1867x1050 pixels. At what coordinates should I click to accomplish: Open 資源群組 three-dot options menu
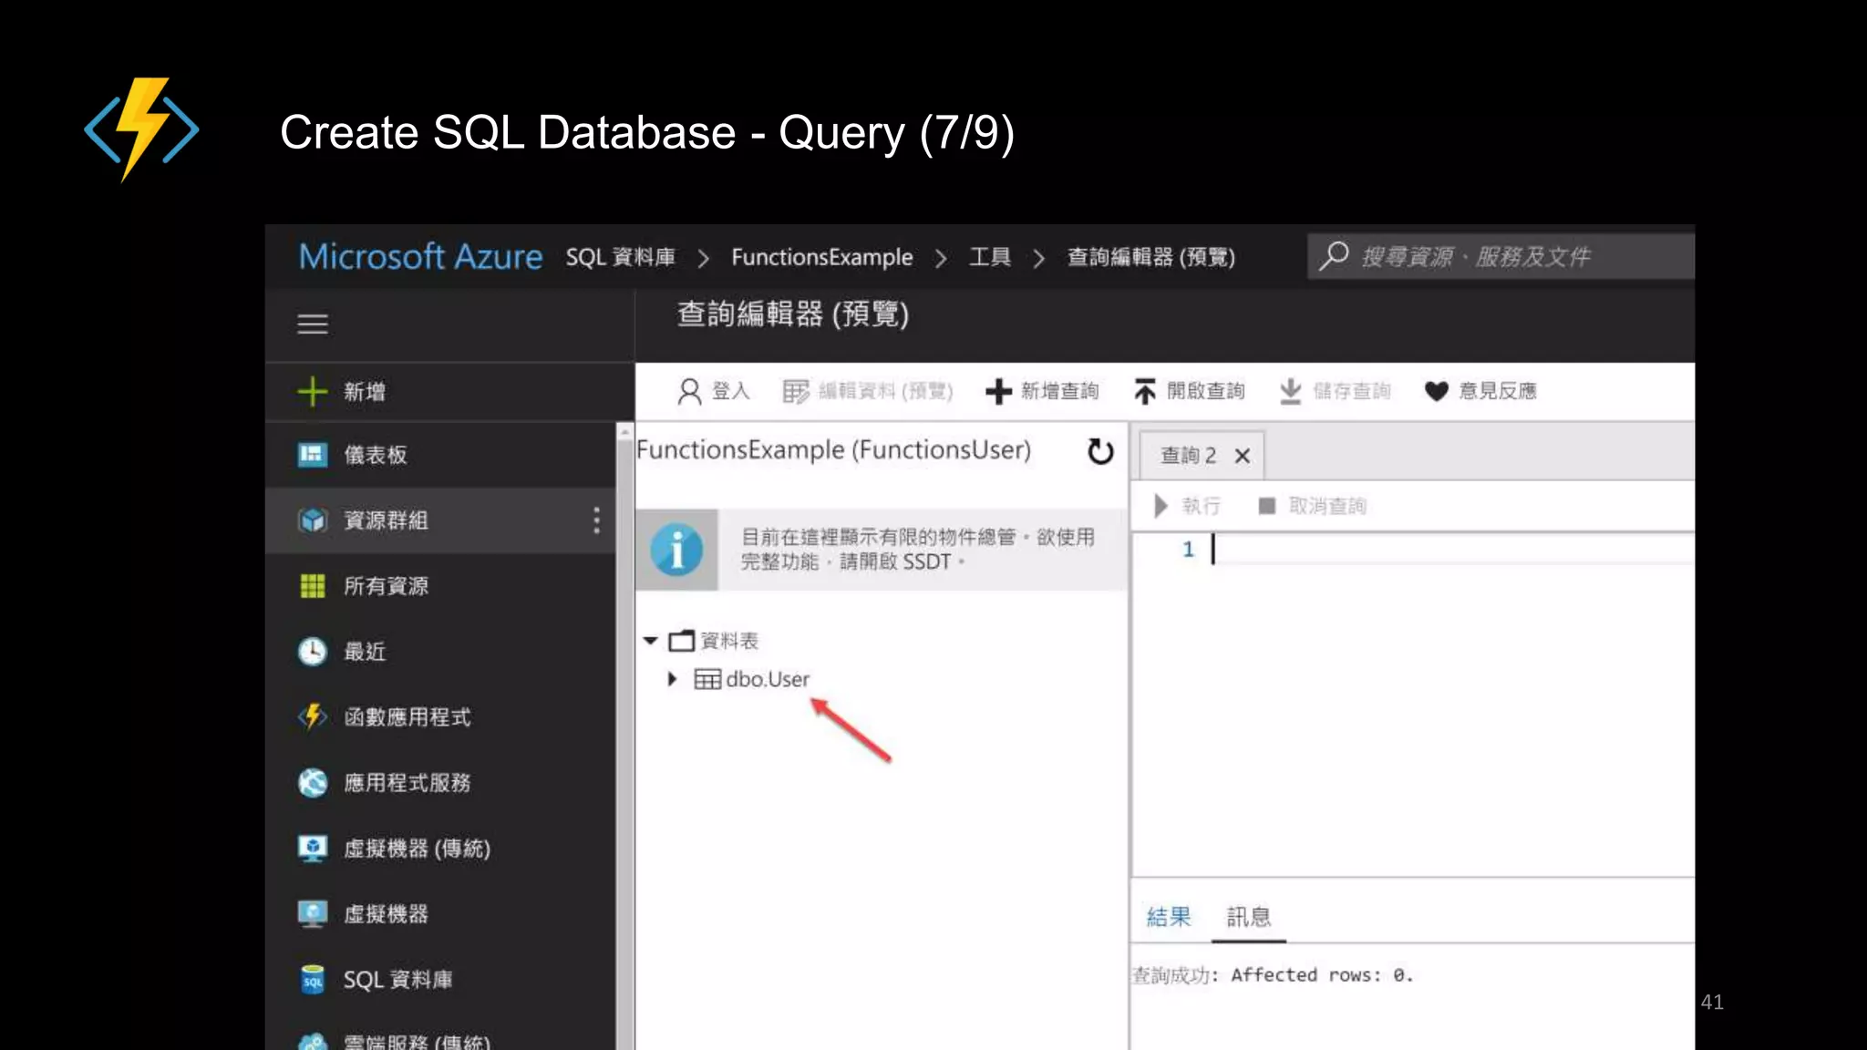[x=596, y=520]
